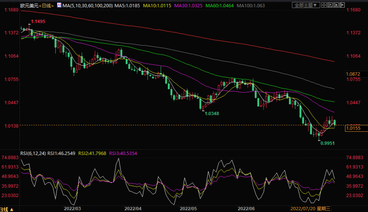Click the MA60:1.0464 value

tap(219, 6)
